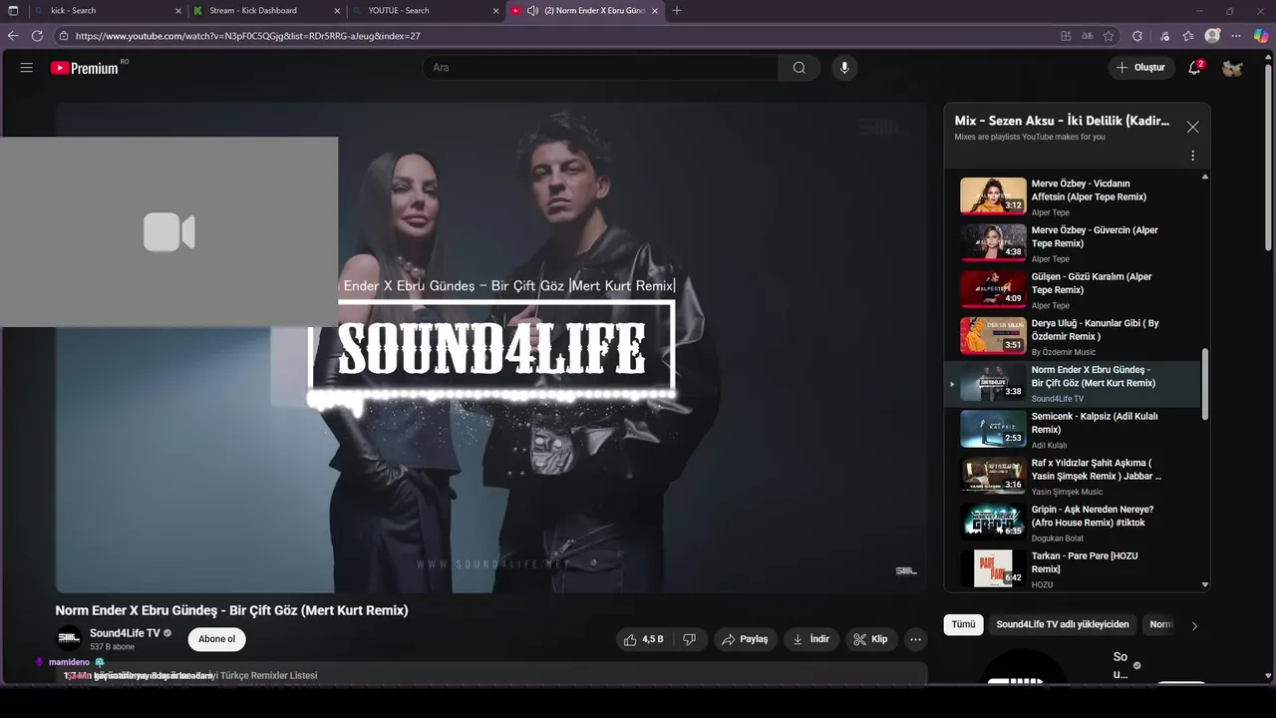Select Tümü filter chip
This screenshot has height=718, width=1276.
[963, 624]
